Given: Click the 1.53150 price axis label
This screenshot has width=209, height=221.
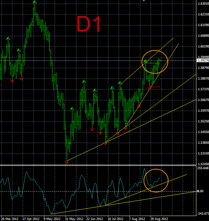Looking at the screenshot, I should (203, 153).
